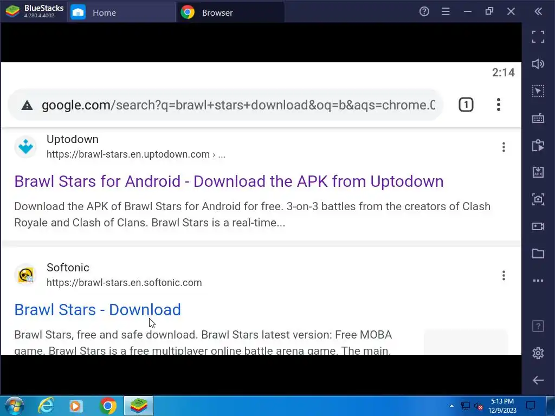Click the muted volume tray icon
Viewport: 555px width, 416px height.
tap(478, 406)
